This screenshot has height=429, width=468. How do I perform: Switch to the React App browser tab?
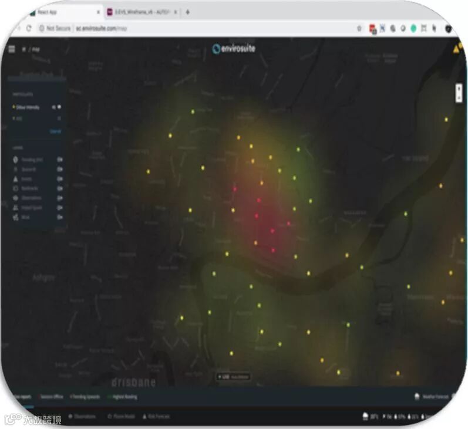pyautogui.click(x=65, y=12)
